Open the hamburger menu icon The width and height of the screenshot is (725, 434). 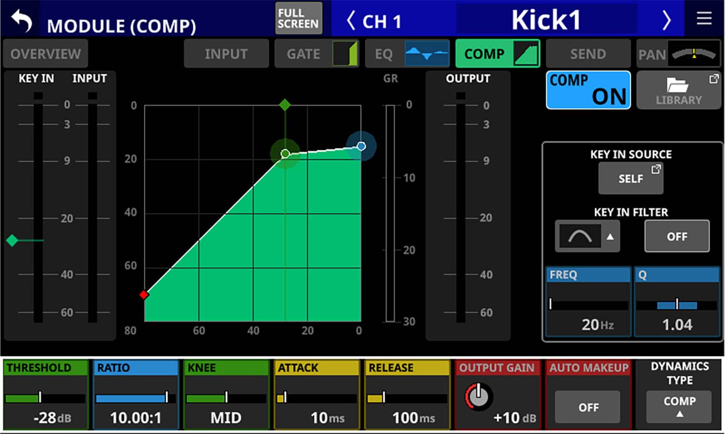[704, 19]
